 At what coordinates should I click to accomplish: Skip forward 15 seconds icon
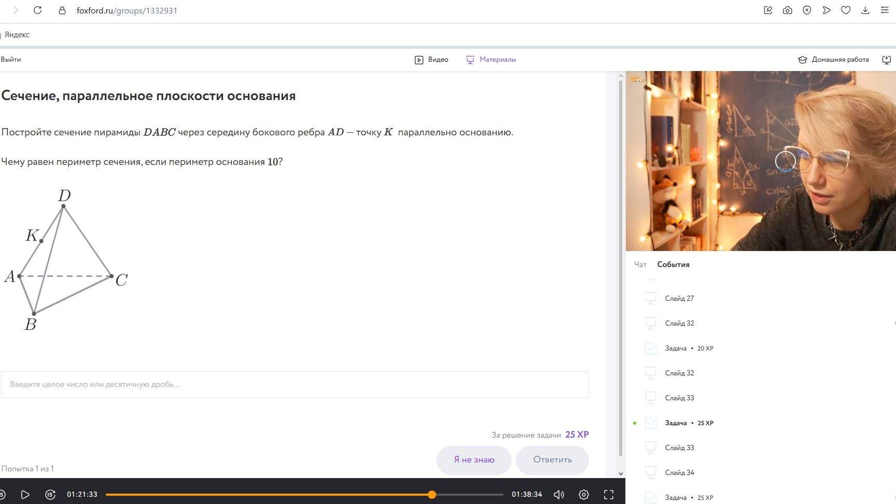tap(50, 495)
